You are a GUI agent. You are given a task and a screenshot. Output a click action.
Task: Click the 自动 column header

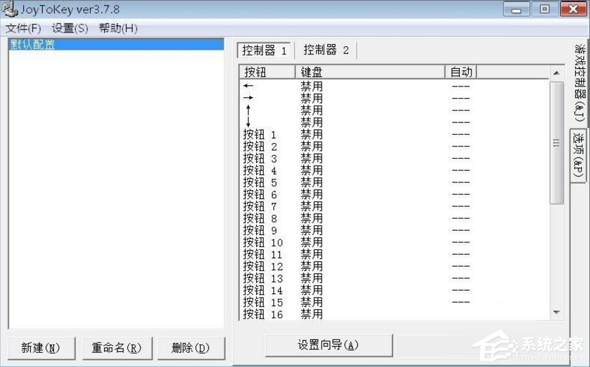click(x=461, y=71)
